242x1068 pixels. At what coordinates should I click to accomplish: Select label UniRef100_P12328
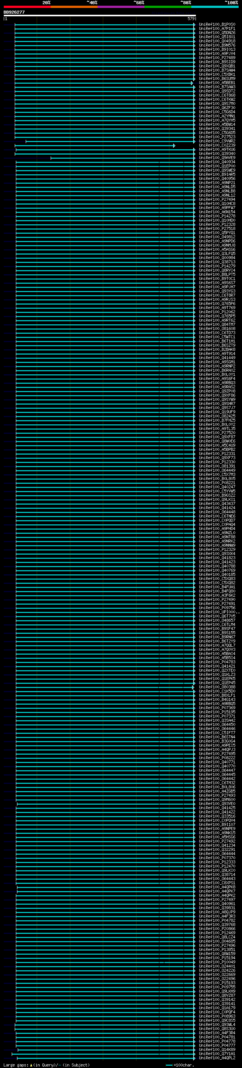(217, 224)
